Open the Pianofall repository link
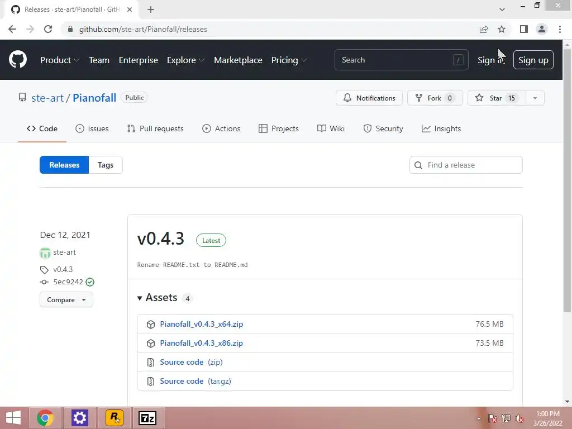572x429 pixels. point(94,98)
